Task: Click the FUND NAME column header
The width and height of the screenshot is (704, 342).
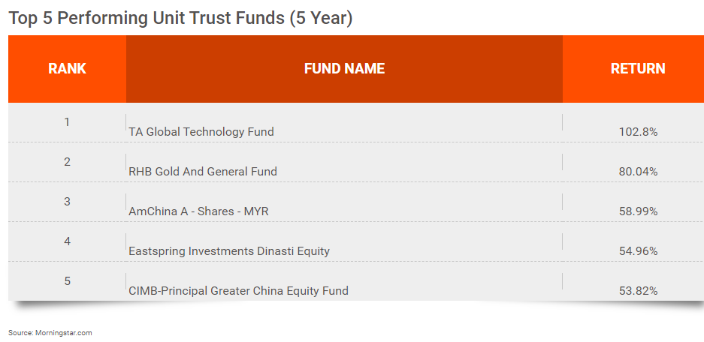Action: coord(344,68)
